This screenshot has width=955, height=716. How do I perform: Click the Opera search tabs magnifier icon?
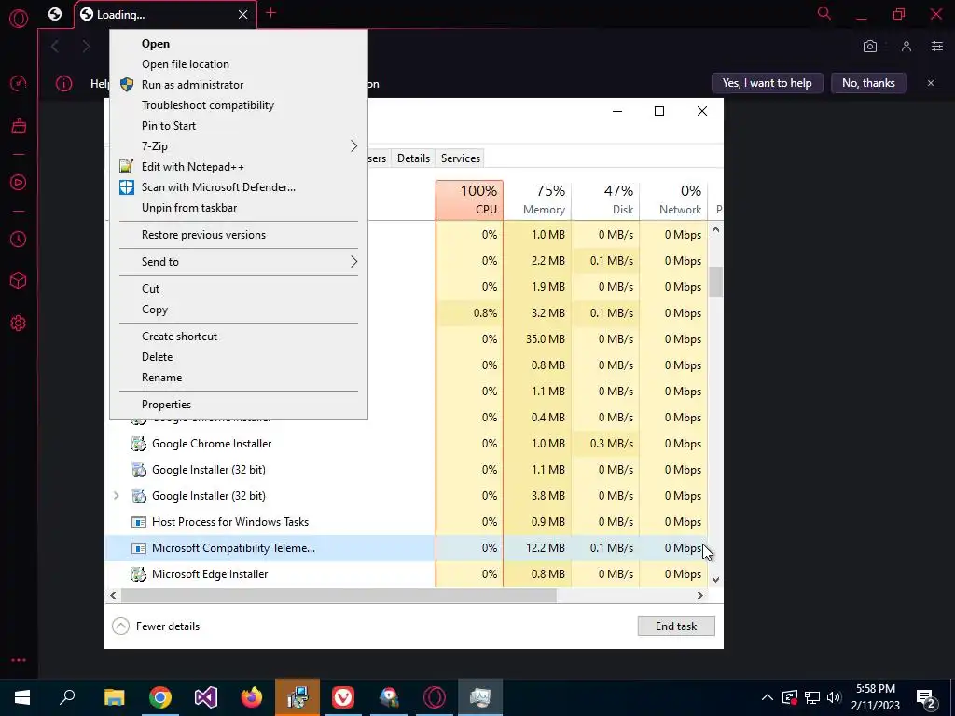point(824,13)
